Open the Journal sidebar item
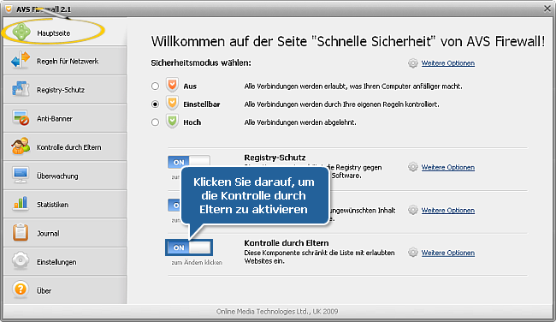Screen dimensions: 556x322 (x=65, y=233)
